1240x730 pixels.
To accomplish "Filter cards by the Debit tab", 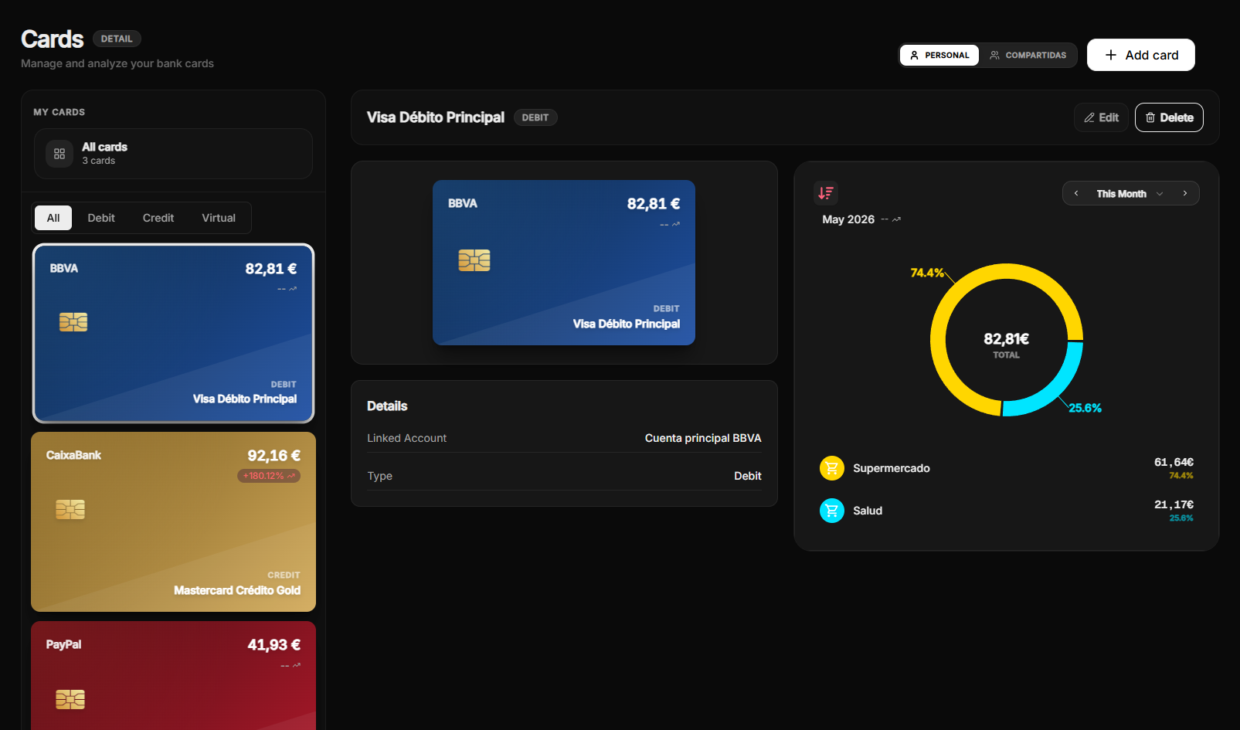I will click(101, 218).
